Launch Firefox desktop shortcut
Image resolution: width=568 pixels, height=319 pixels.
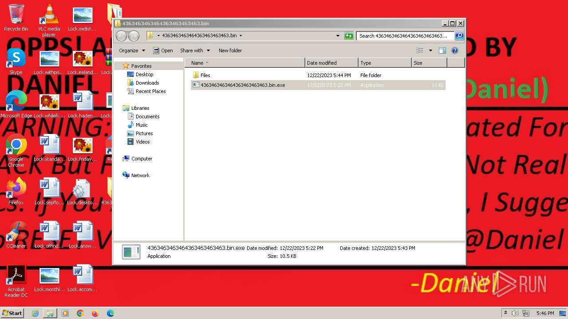[x=16, y=191]
